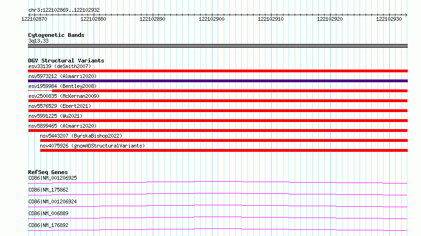Open the RefSeq Genes track heading
This screenshot has height=236, width=421.
pyautogui.click(x=48, y=172)
